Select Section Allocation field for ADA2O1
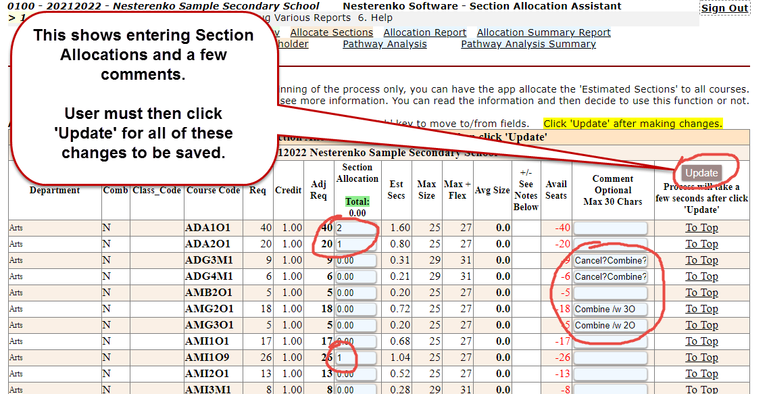 pos(355,245)
